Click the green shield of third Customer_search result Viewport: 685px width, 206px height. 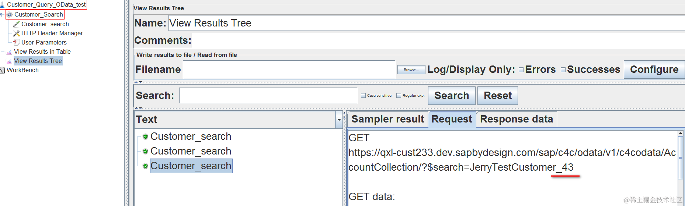145,166
